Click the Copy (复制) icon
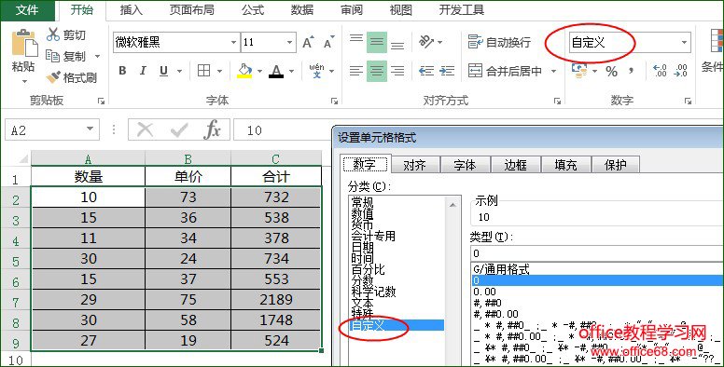 click(x=52, y=56)
